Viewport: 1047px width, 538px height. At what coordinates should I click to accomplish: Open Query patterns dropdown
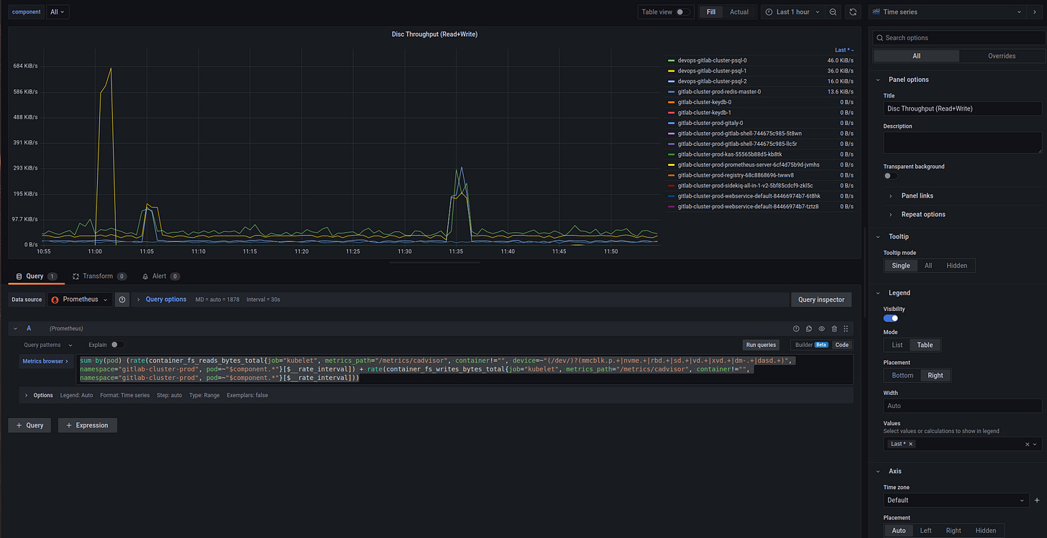click(x=48, y=345)
